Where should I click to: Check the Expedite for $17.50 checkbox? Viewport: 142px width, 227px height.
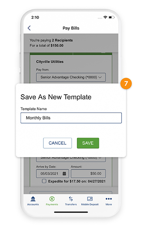44,181
